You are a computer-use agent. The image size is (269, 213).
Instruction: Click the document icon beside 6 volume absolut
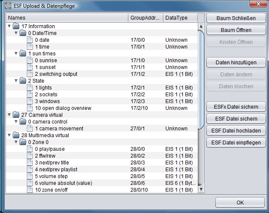(30, 183)
